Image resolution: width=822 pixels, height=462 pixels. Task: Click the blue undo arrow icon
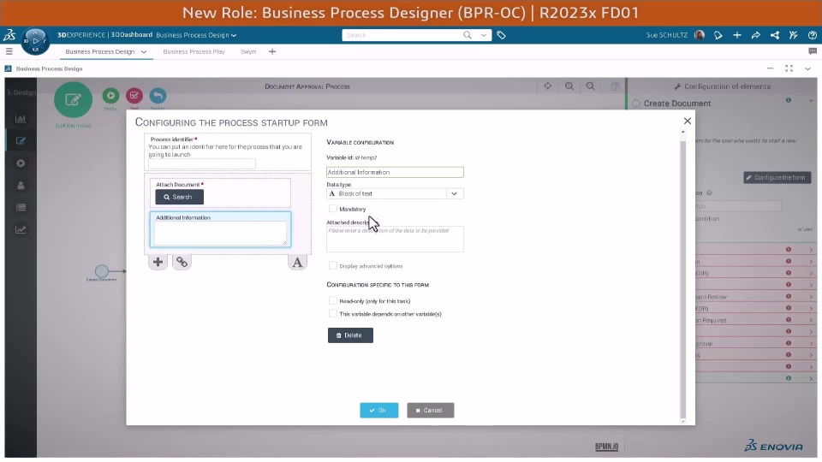(x=158, y=95)
